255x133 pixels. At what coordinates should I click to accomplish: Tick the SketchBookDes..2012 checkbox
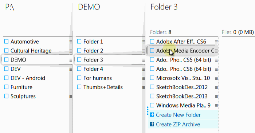pyautogui.click(x=152, y=87)
